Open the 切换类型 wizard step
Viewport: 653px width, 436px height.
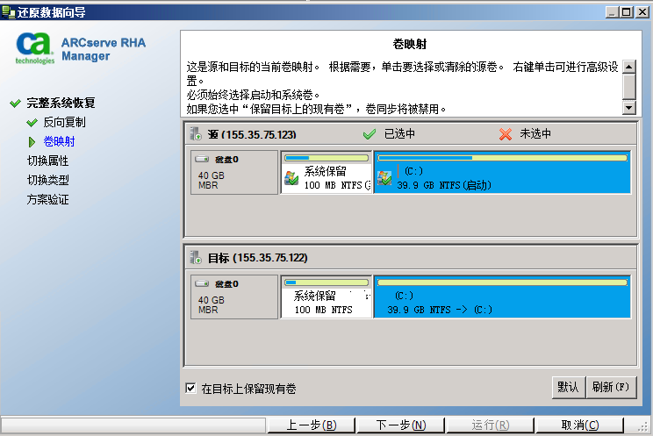coord(48,181)
